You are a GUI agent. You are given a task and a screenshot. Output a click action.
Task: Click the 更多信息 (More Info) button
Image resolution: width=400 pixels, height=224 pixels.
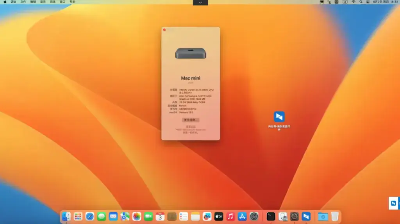pos(191,120)
